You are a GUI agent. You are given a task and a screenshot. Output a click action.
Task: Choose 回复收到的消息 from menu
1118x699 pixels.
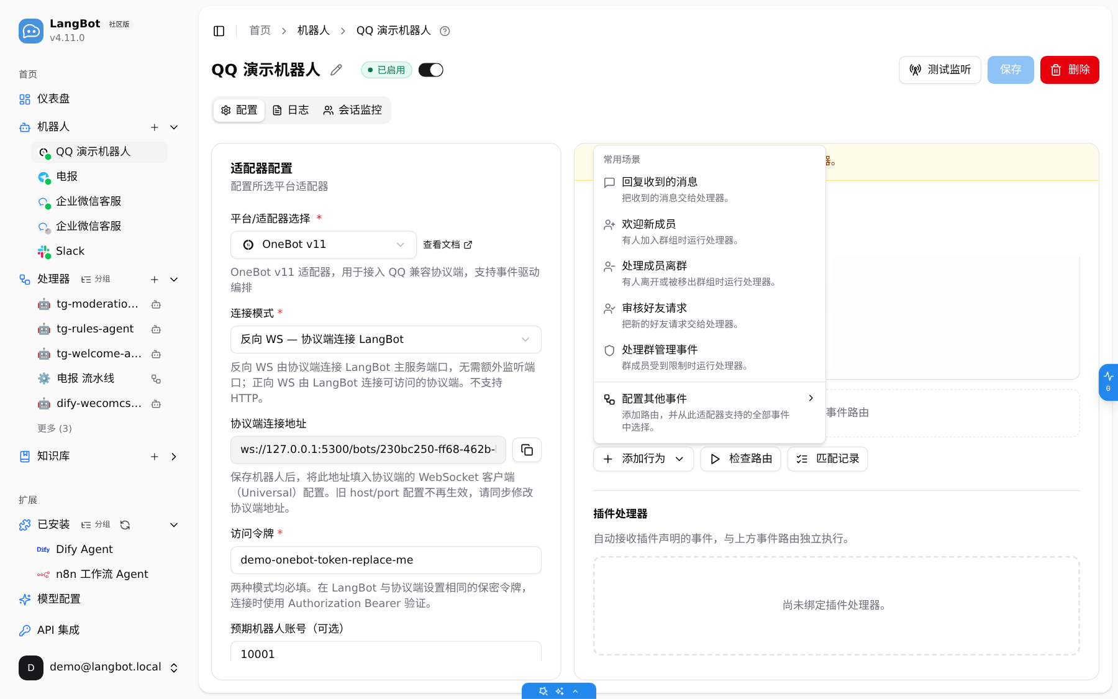tap(709, 190)
